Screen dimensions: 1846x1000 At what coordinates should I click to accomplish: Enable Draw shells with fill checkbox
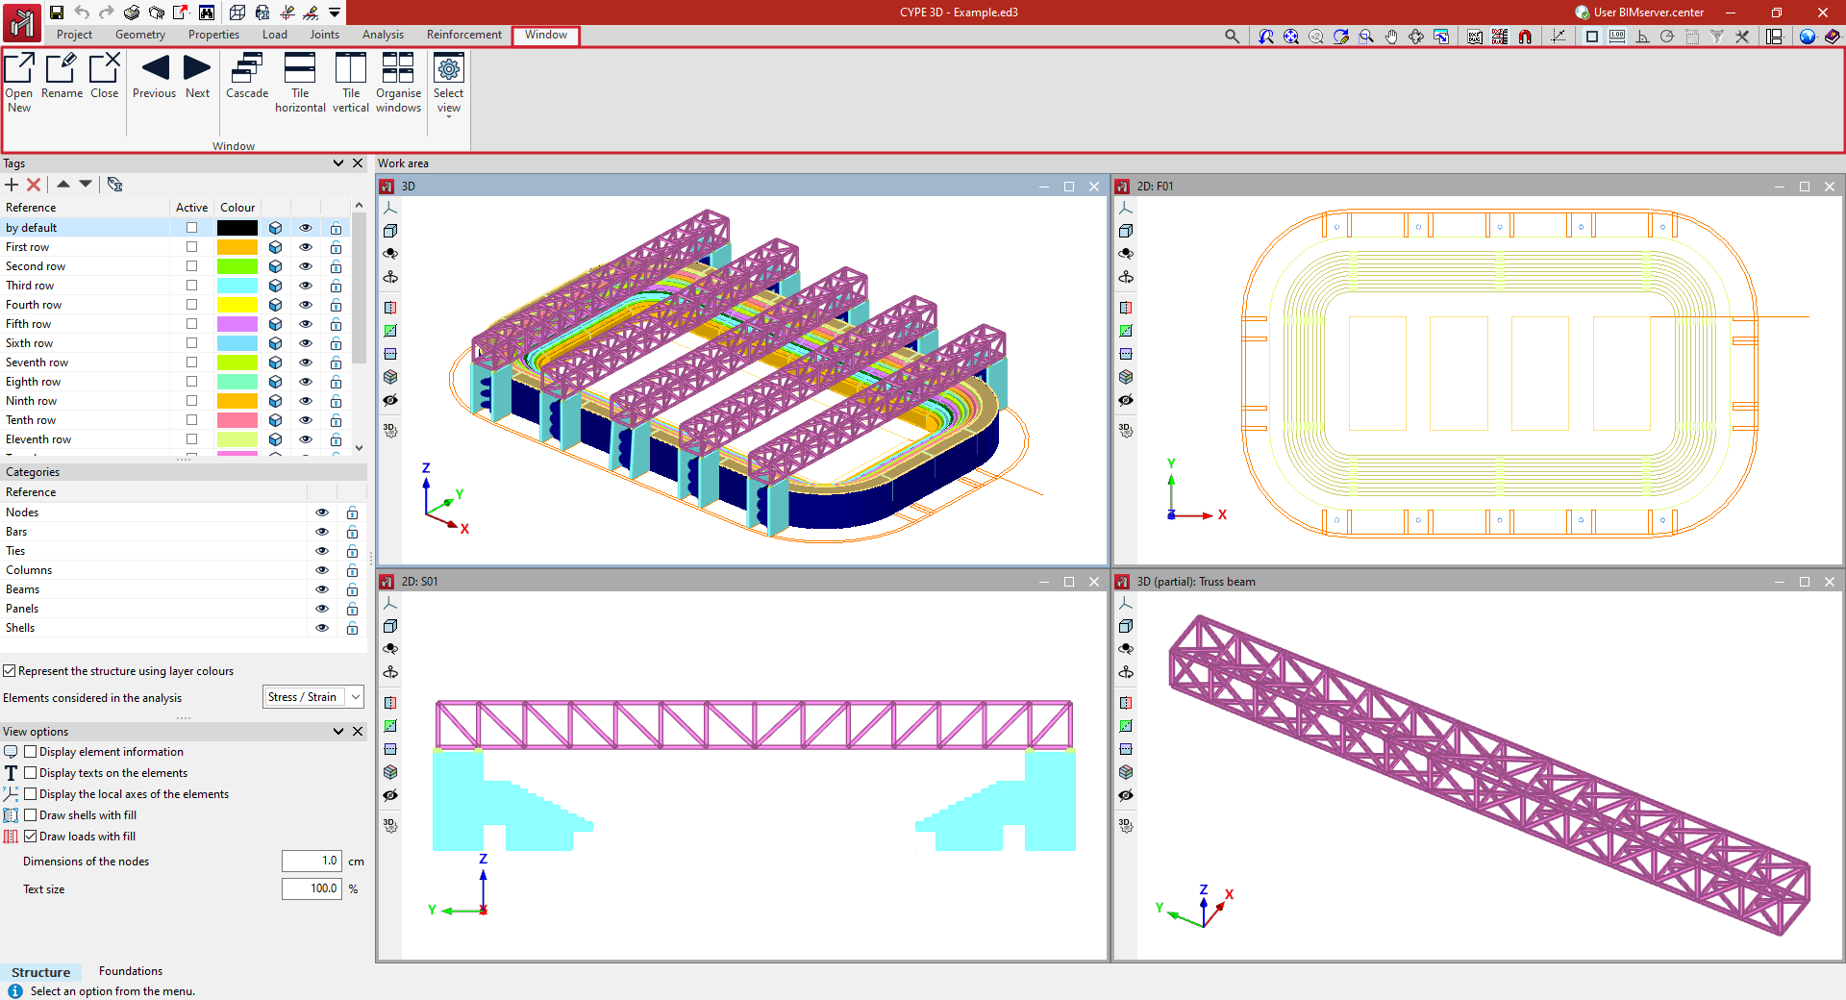[31, 815]
